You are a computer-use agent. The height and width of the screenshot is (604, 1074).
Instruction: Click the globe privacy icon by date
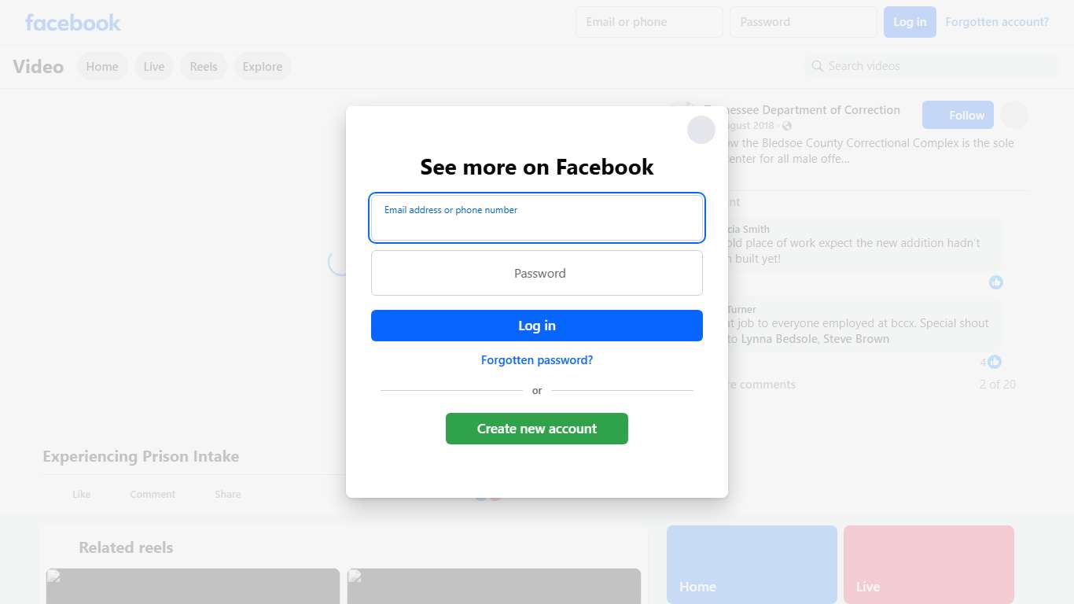coord(787,126)
